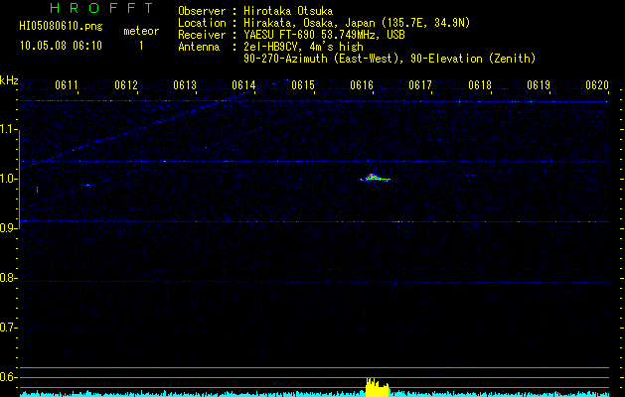The image size is (625, 397).
Task: Click the HROFFT title text
Action: tap(102, 8)
